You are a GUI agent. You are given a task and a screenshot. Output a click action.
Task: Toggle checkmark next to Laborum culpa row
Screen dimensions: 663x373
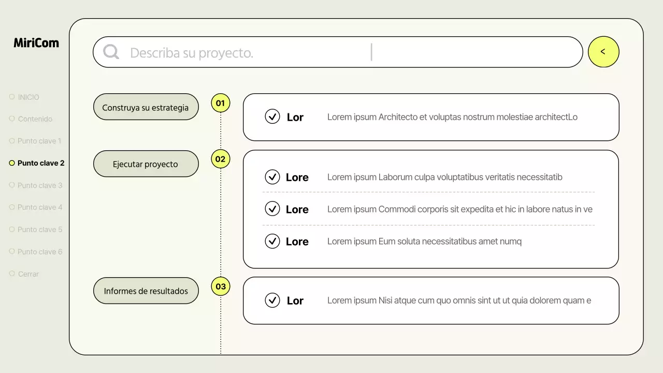pos(272,177)
